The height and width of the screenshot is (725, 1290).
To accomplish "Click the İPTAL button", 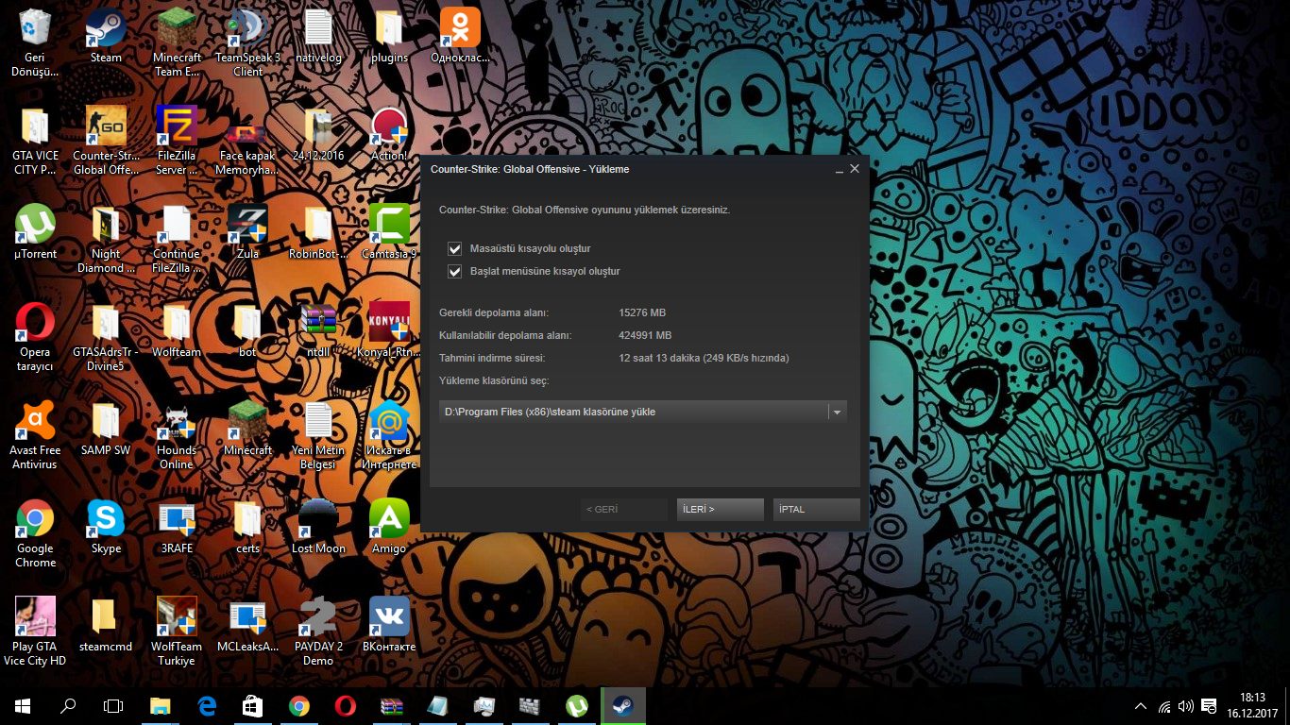I will [816, 510].
